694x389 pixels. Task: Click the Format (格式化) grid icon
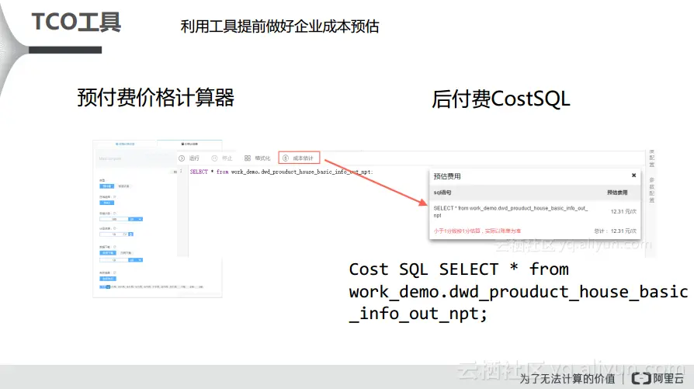pyautogui.click(x=248, y=158)
